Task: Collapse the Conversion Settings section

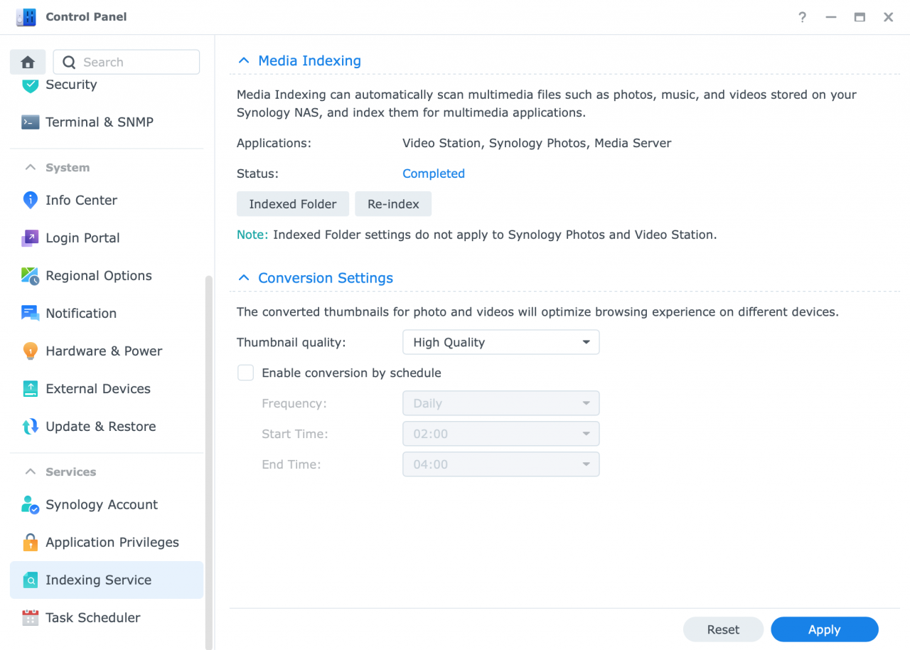Action: click(x=243, y=277)
